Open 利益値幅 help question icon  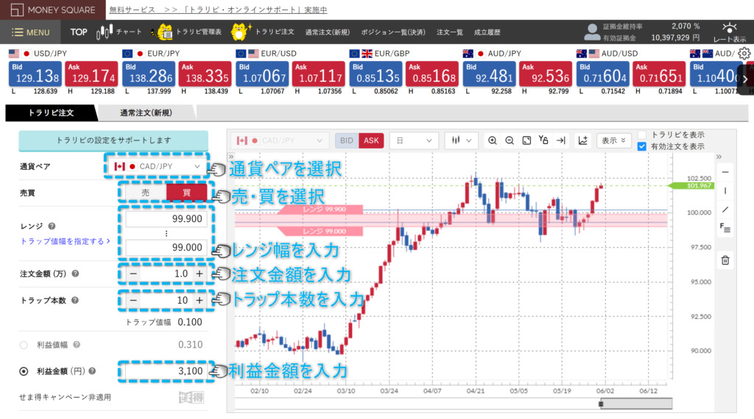click(77, 345)
